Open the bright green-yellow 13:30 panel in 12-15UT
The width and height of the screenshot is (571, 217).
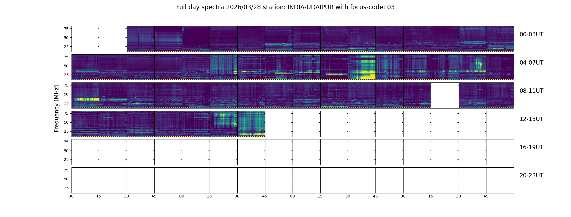point(251,123)
